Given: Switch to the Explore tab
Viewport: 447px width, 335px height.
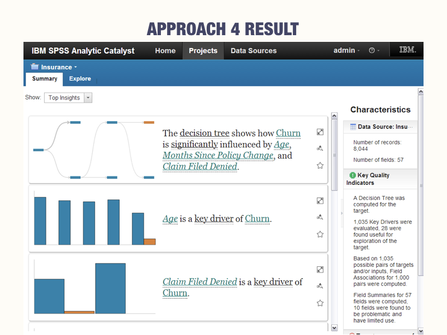Looking at the screenshot, I should pyautogui.click(x=80, y=79).
